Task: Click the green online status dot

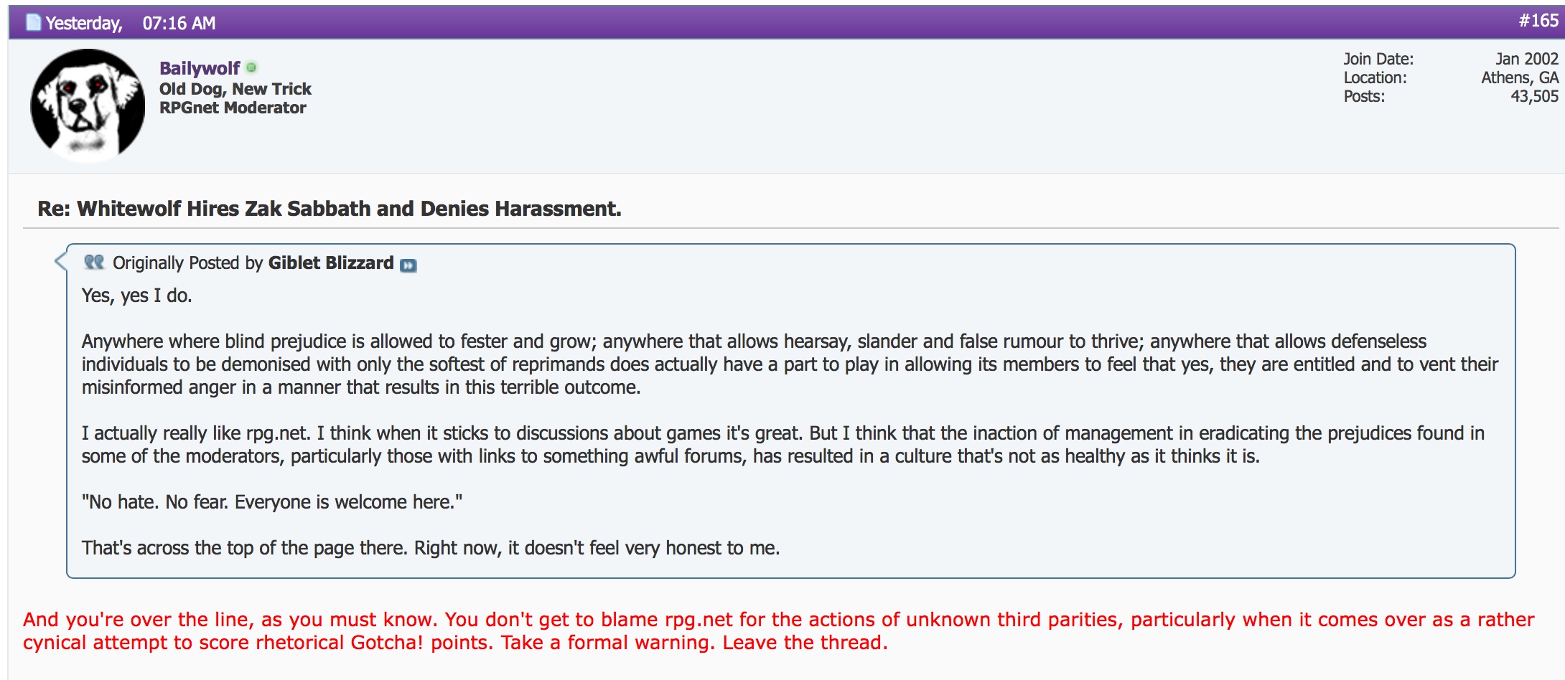Action: point(251,67)
